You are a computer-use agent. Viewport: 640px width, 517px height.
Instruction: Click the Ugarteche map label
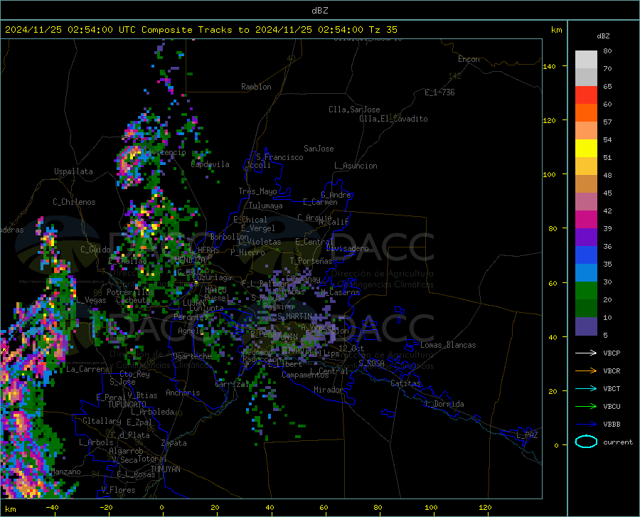(x=192, y=356)
